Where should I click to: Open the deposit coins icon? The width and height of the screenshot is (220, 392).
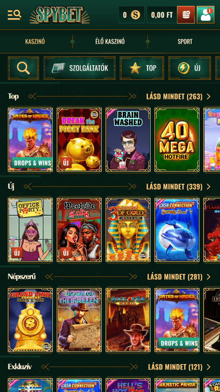coord(186,15)
